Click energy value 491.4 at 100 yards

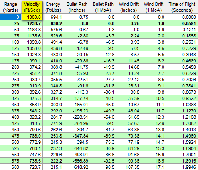(x=53, y=42)
